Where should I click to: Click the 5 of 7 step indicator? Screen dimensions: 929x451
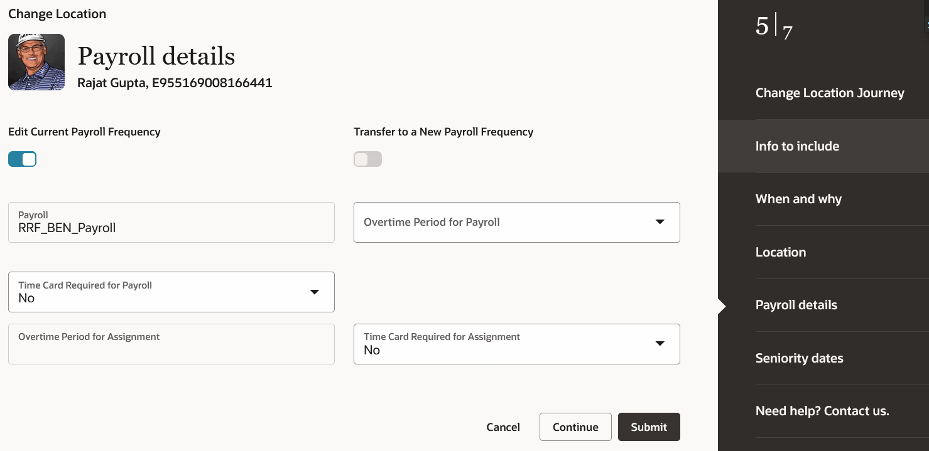tap(774, 26)
